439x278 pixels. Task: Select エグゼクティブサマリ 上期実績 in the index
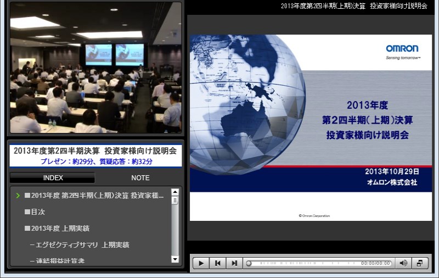click(x=80, y=244)
